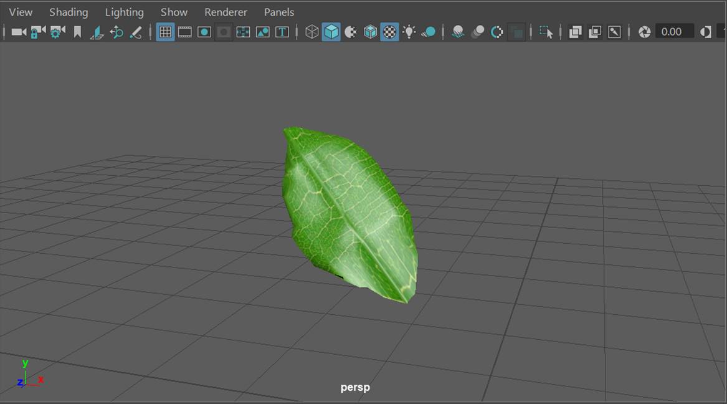Open the View menu
The image size is (727, 404).
[21, 12]
